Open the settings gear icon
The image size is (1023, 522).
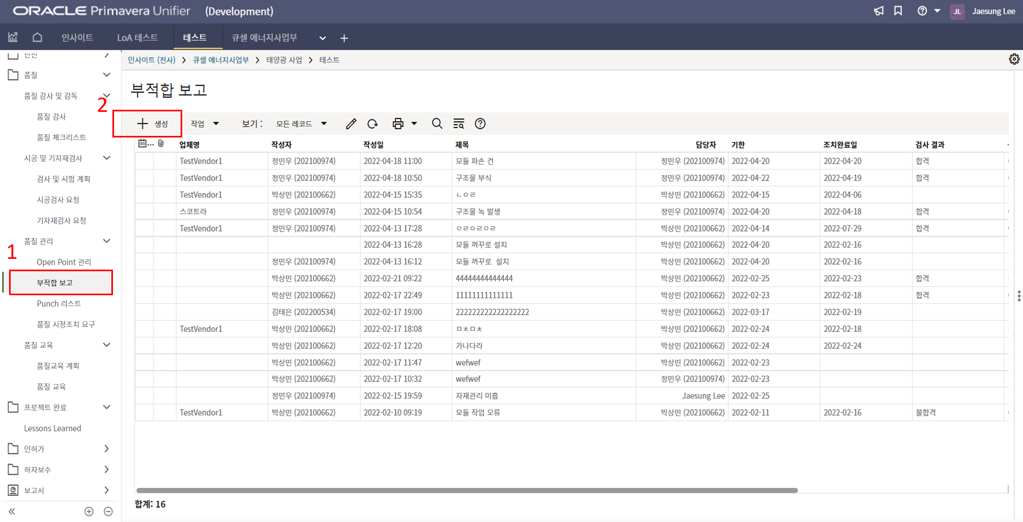point(1014,59)
